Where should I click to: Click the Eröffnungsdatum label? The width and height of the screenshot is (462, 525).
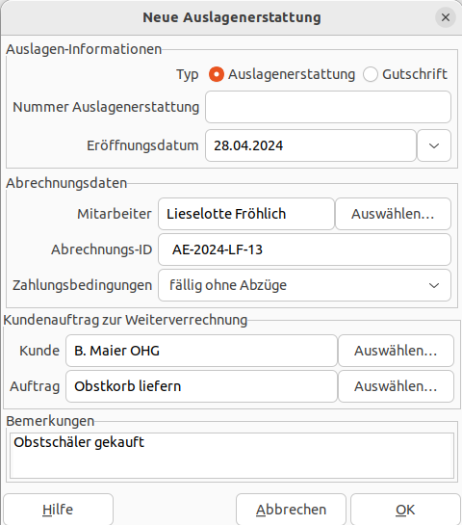point(142,145)
